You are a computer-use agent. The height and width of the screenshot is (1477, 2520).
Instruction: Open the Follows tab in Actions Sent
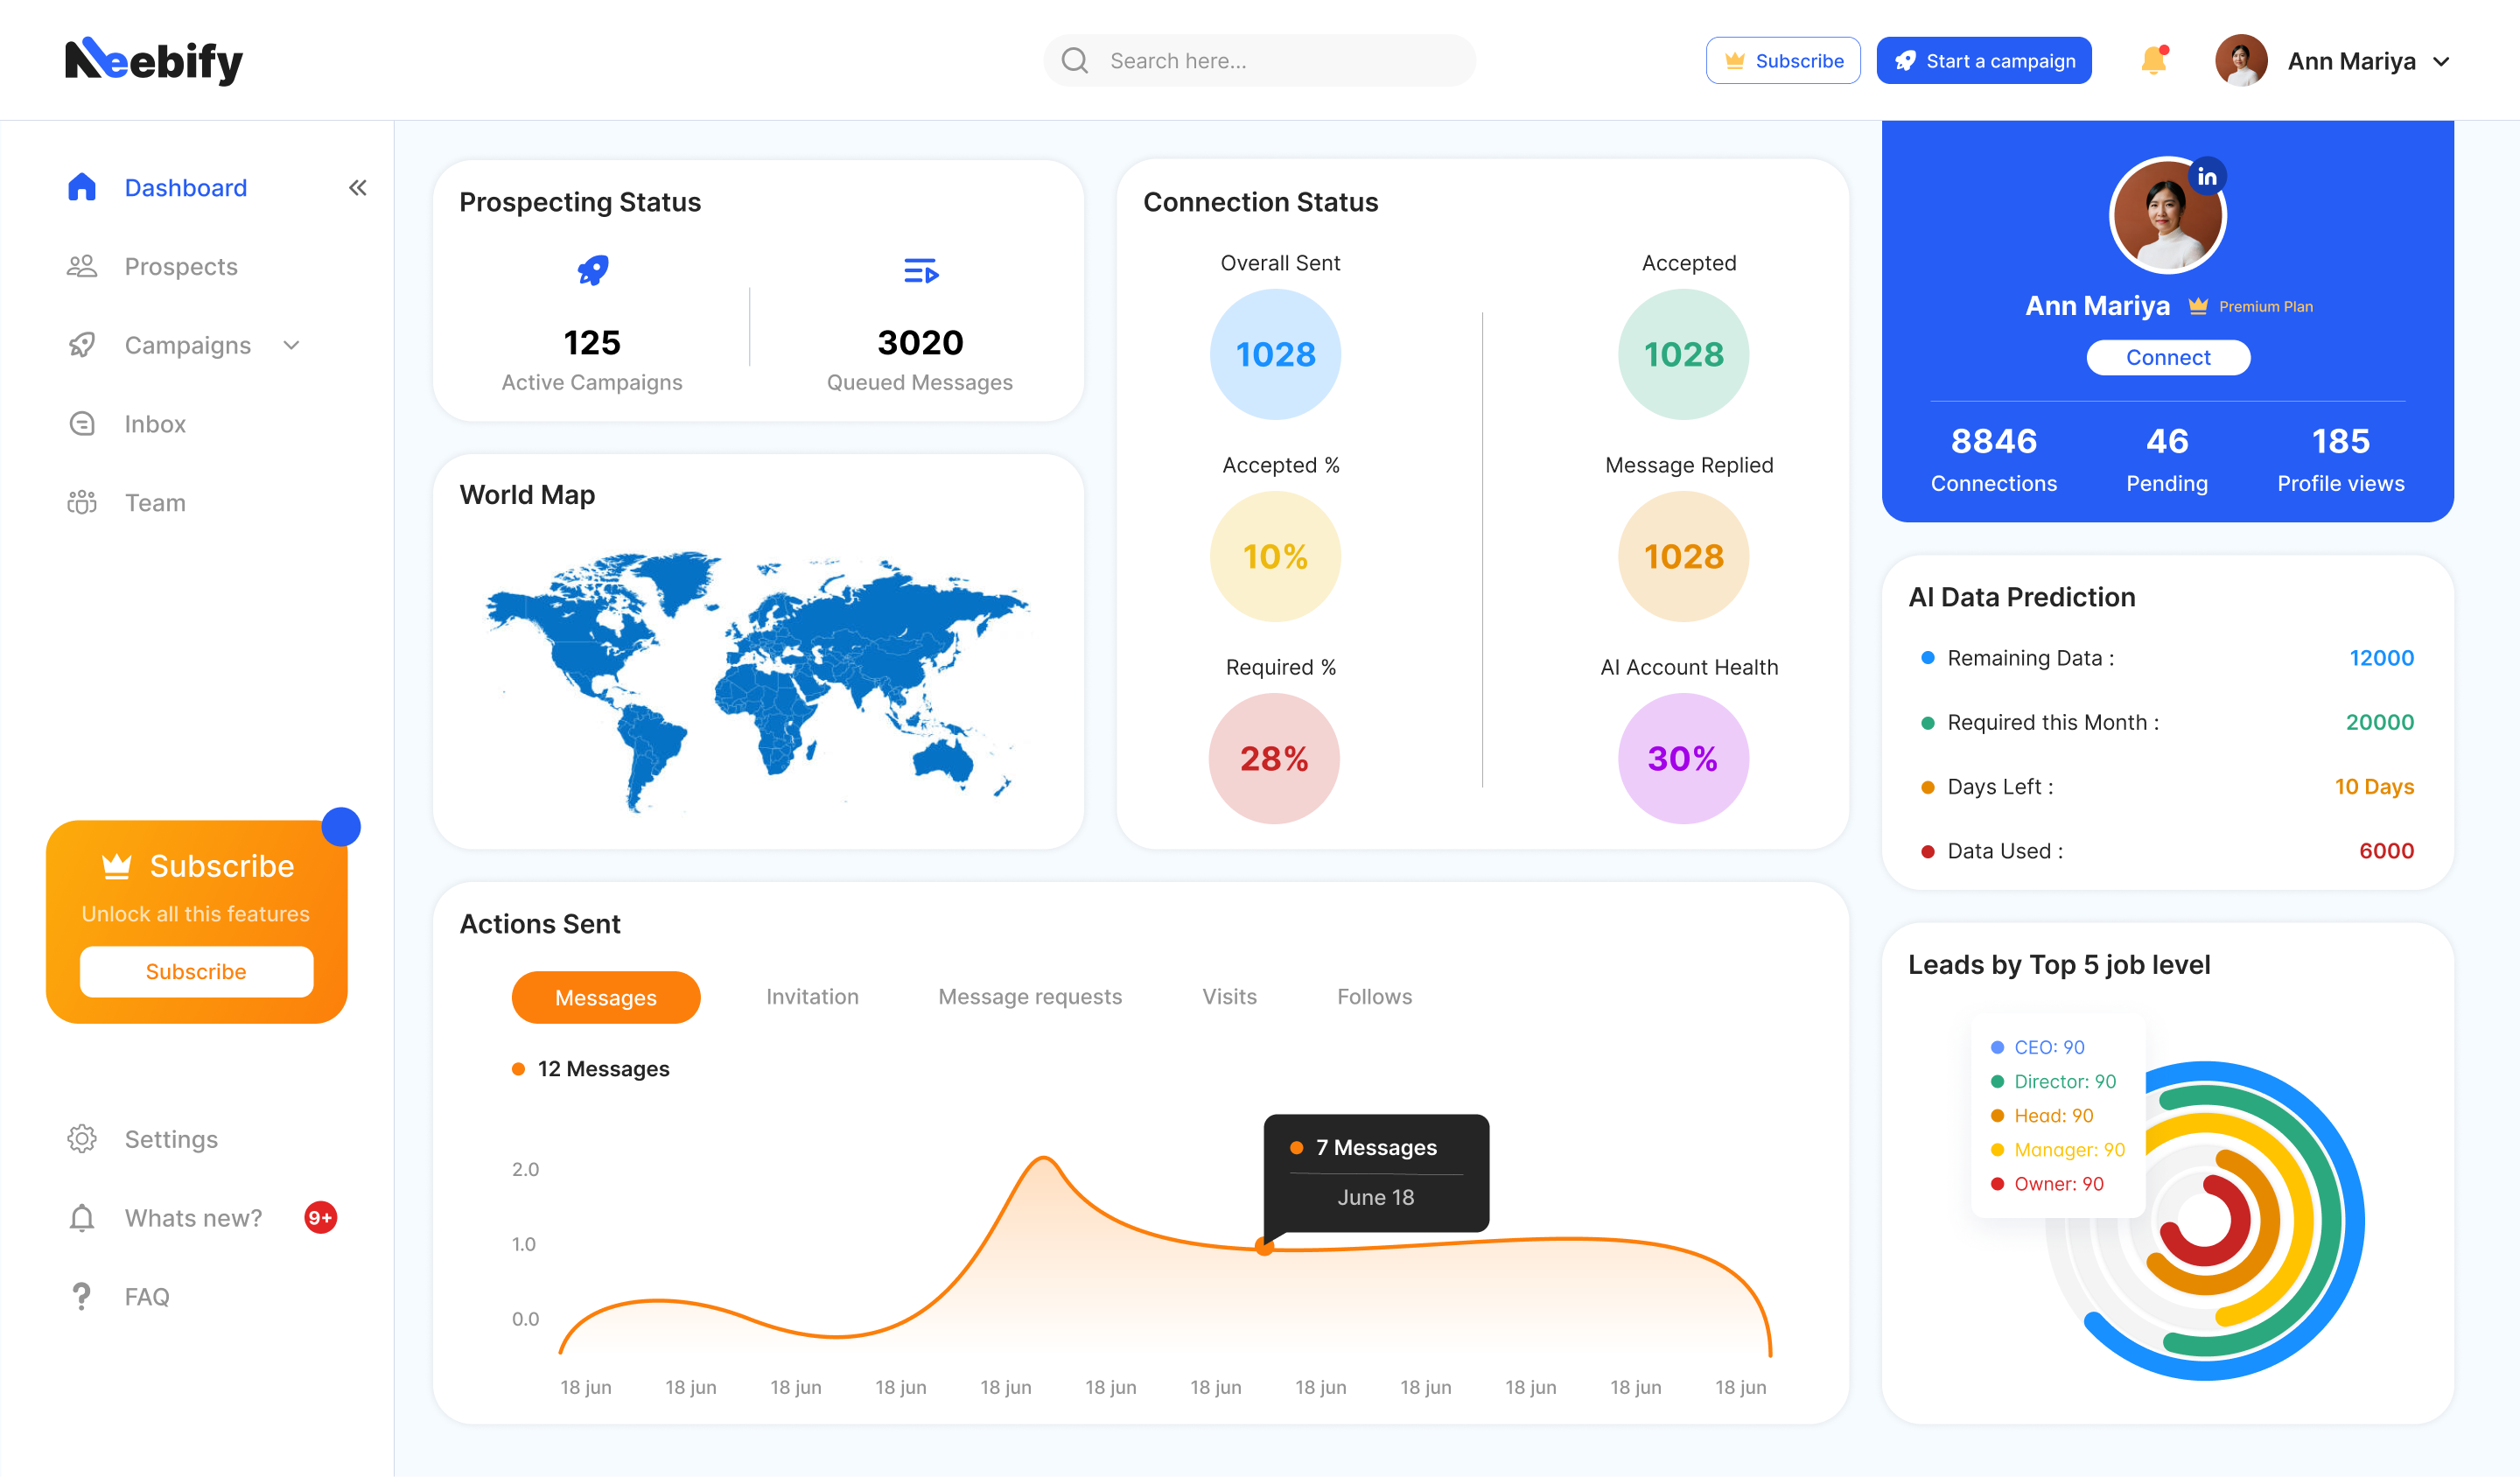click(x=1374, y=996)
